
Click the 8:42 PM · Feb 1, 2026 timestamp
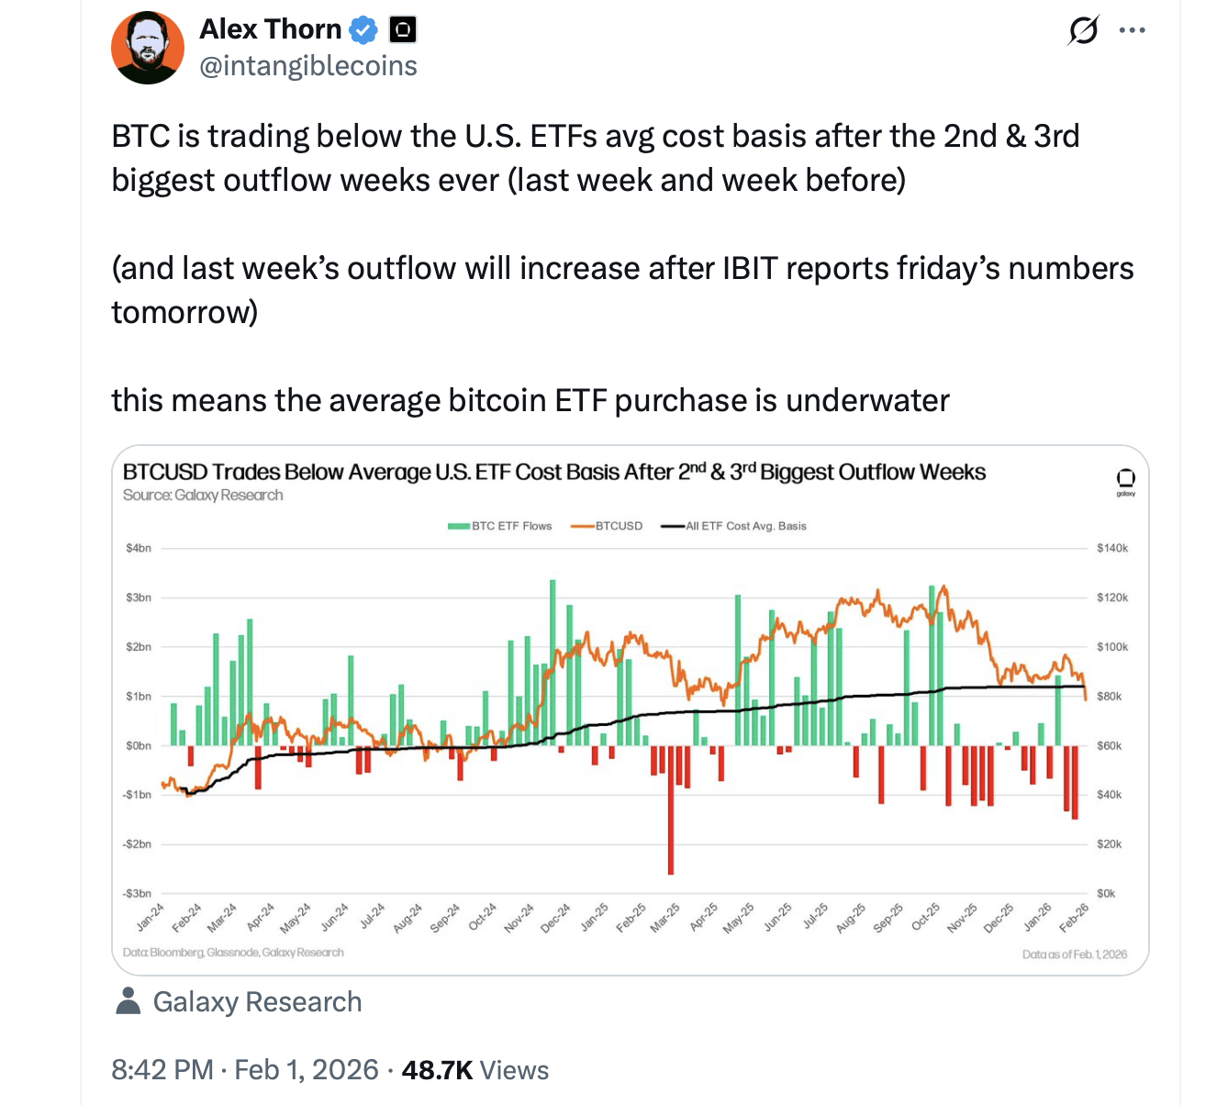click(244, 1070)
